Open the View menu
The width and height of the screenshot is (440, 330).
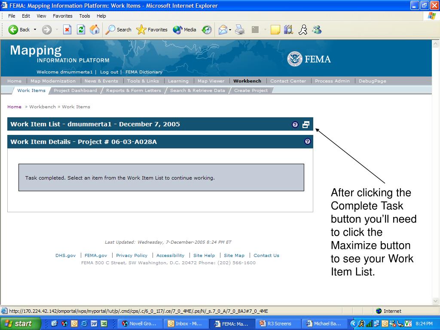(x=41, y=16)
